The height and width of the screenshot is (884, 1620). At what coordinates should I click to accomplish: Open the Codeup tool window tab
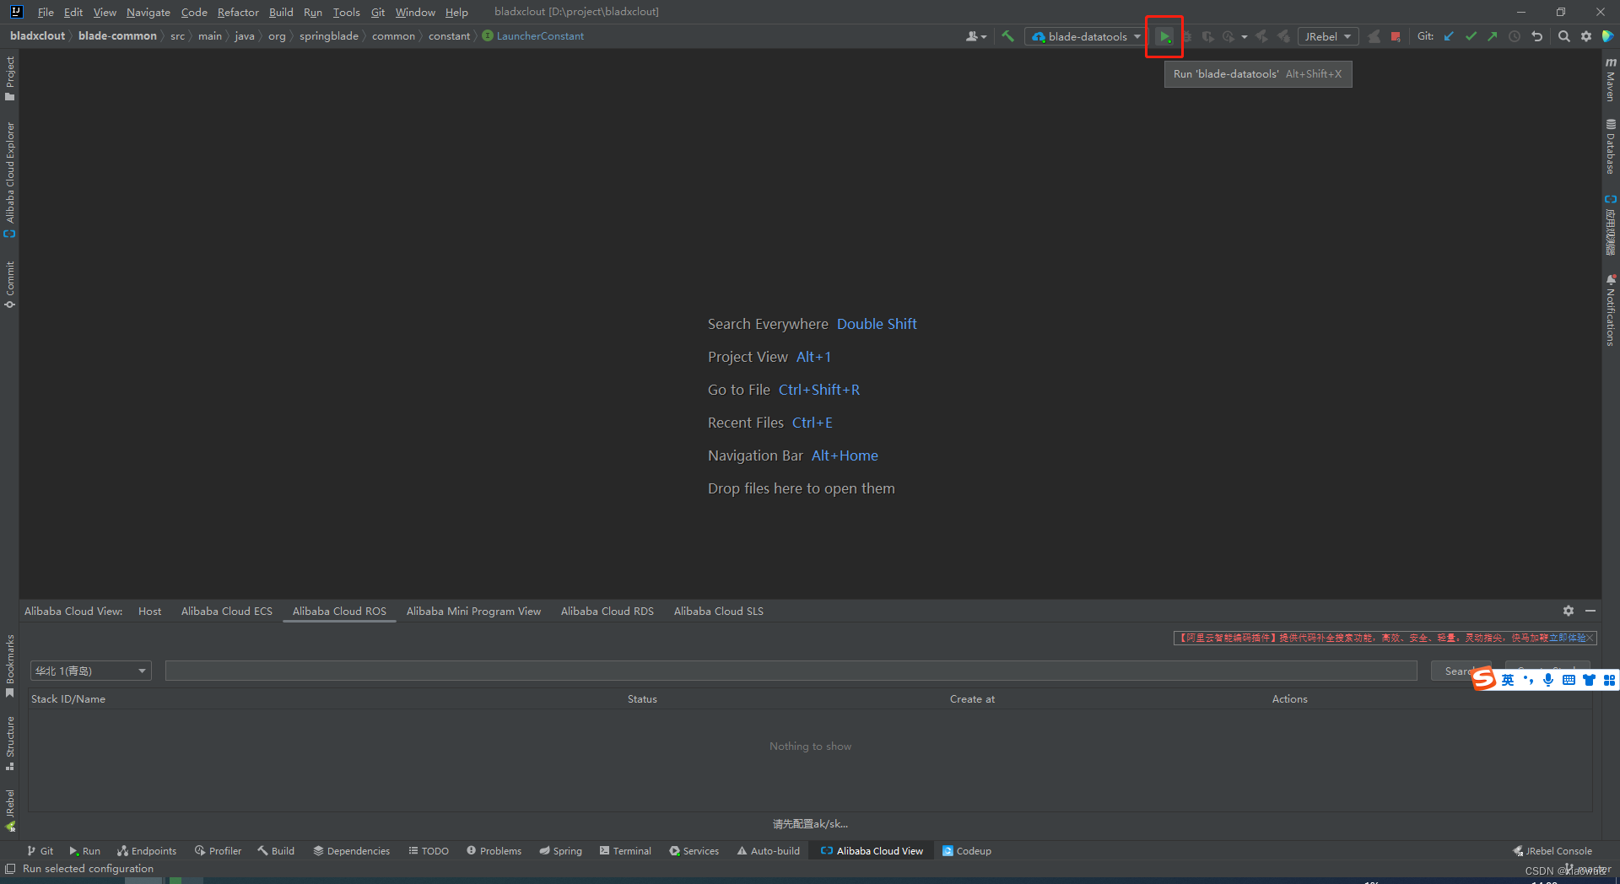[967, 850]
